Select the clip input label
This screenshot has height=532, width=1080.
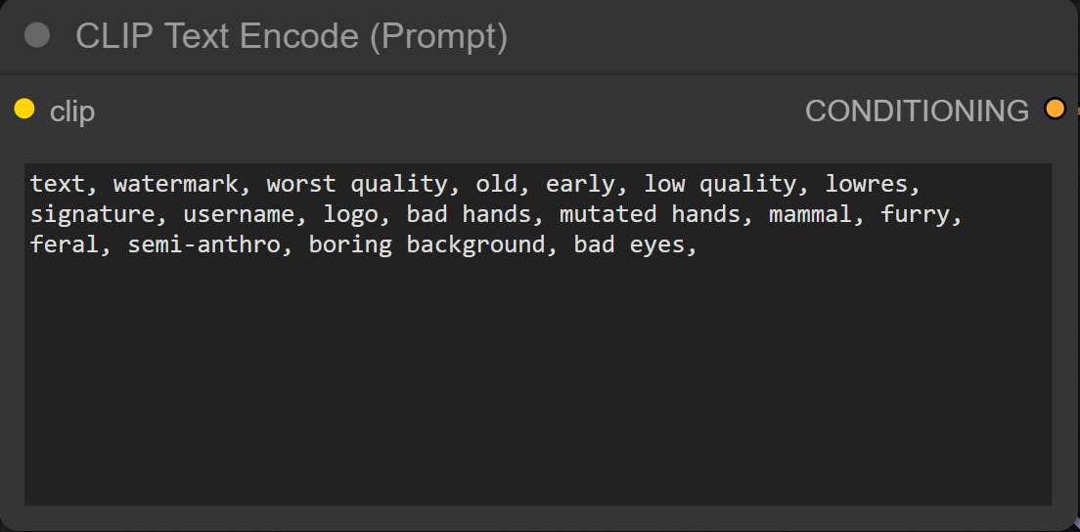tap(72, 111)
